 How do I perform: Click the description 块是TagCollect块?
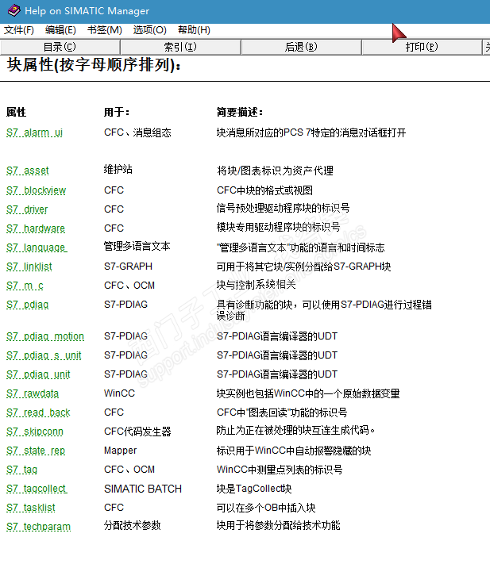click(254, 489)
